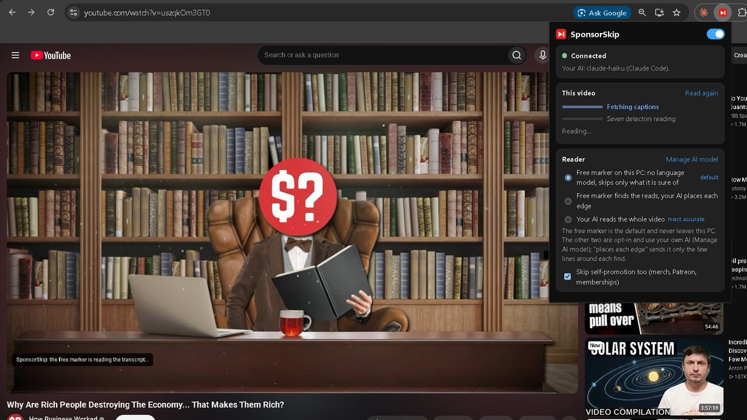Turn off the SponsorSkip master switch
This screenshot has width=747, height=420.
715,34
